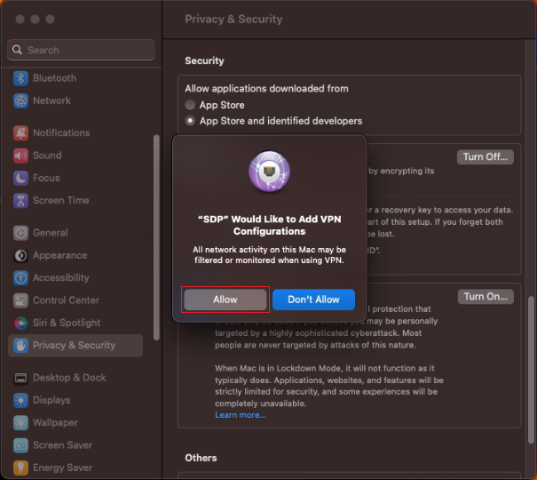Select Appearance in the sidebar

(x=75, y=255)
